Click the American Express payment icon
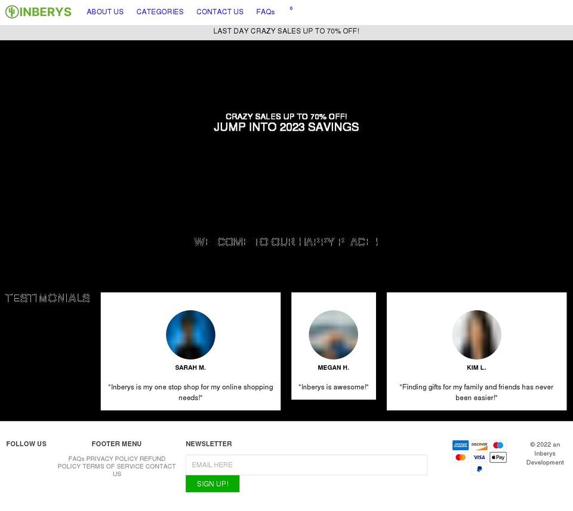The width and height of the screenshot is (573, 511). pyautogui.click(x=460, y=445)
